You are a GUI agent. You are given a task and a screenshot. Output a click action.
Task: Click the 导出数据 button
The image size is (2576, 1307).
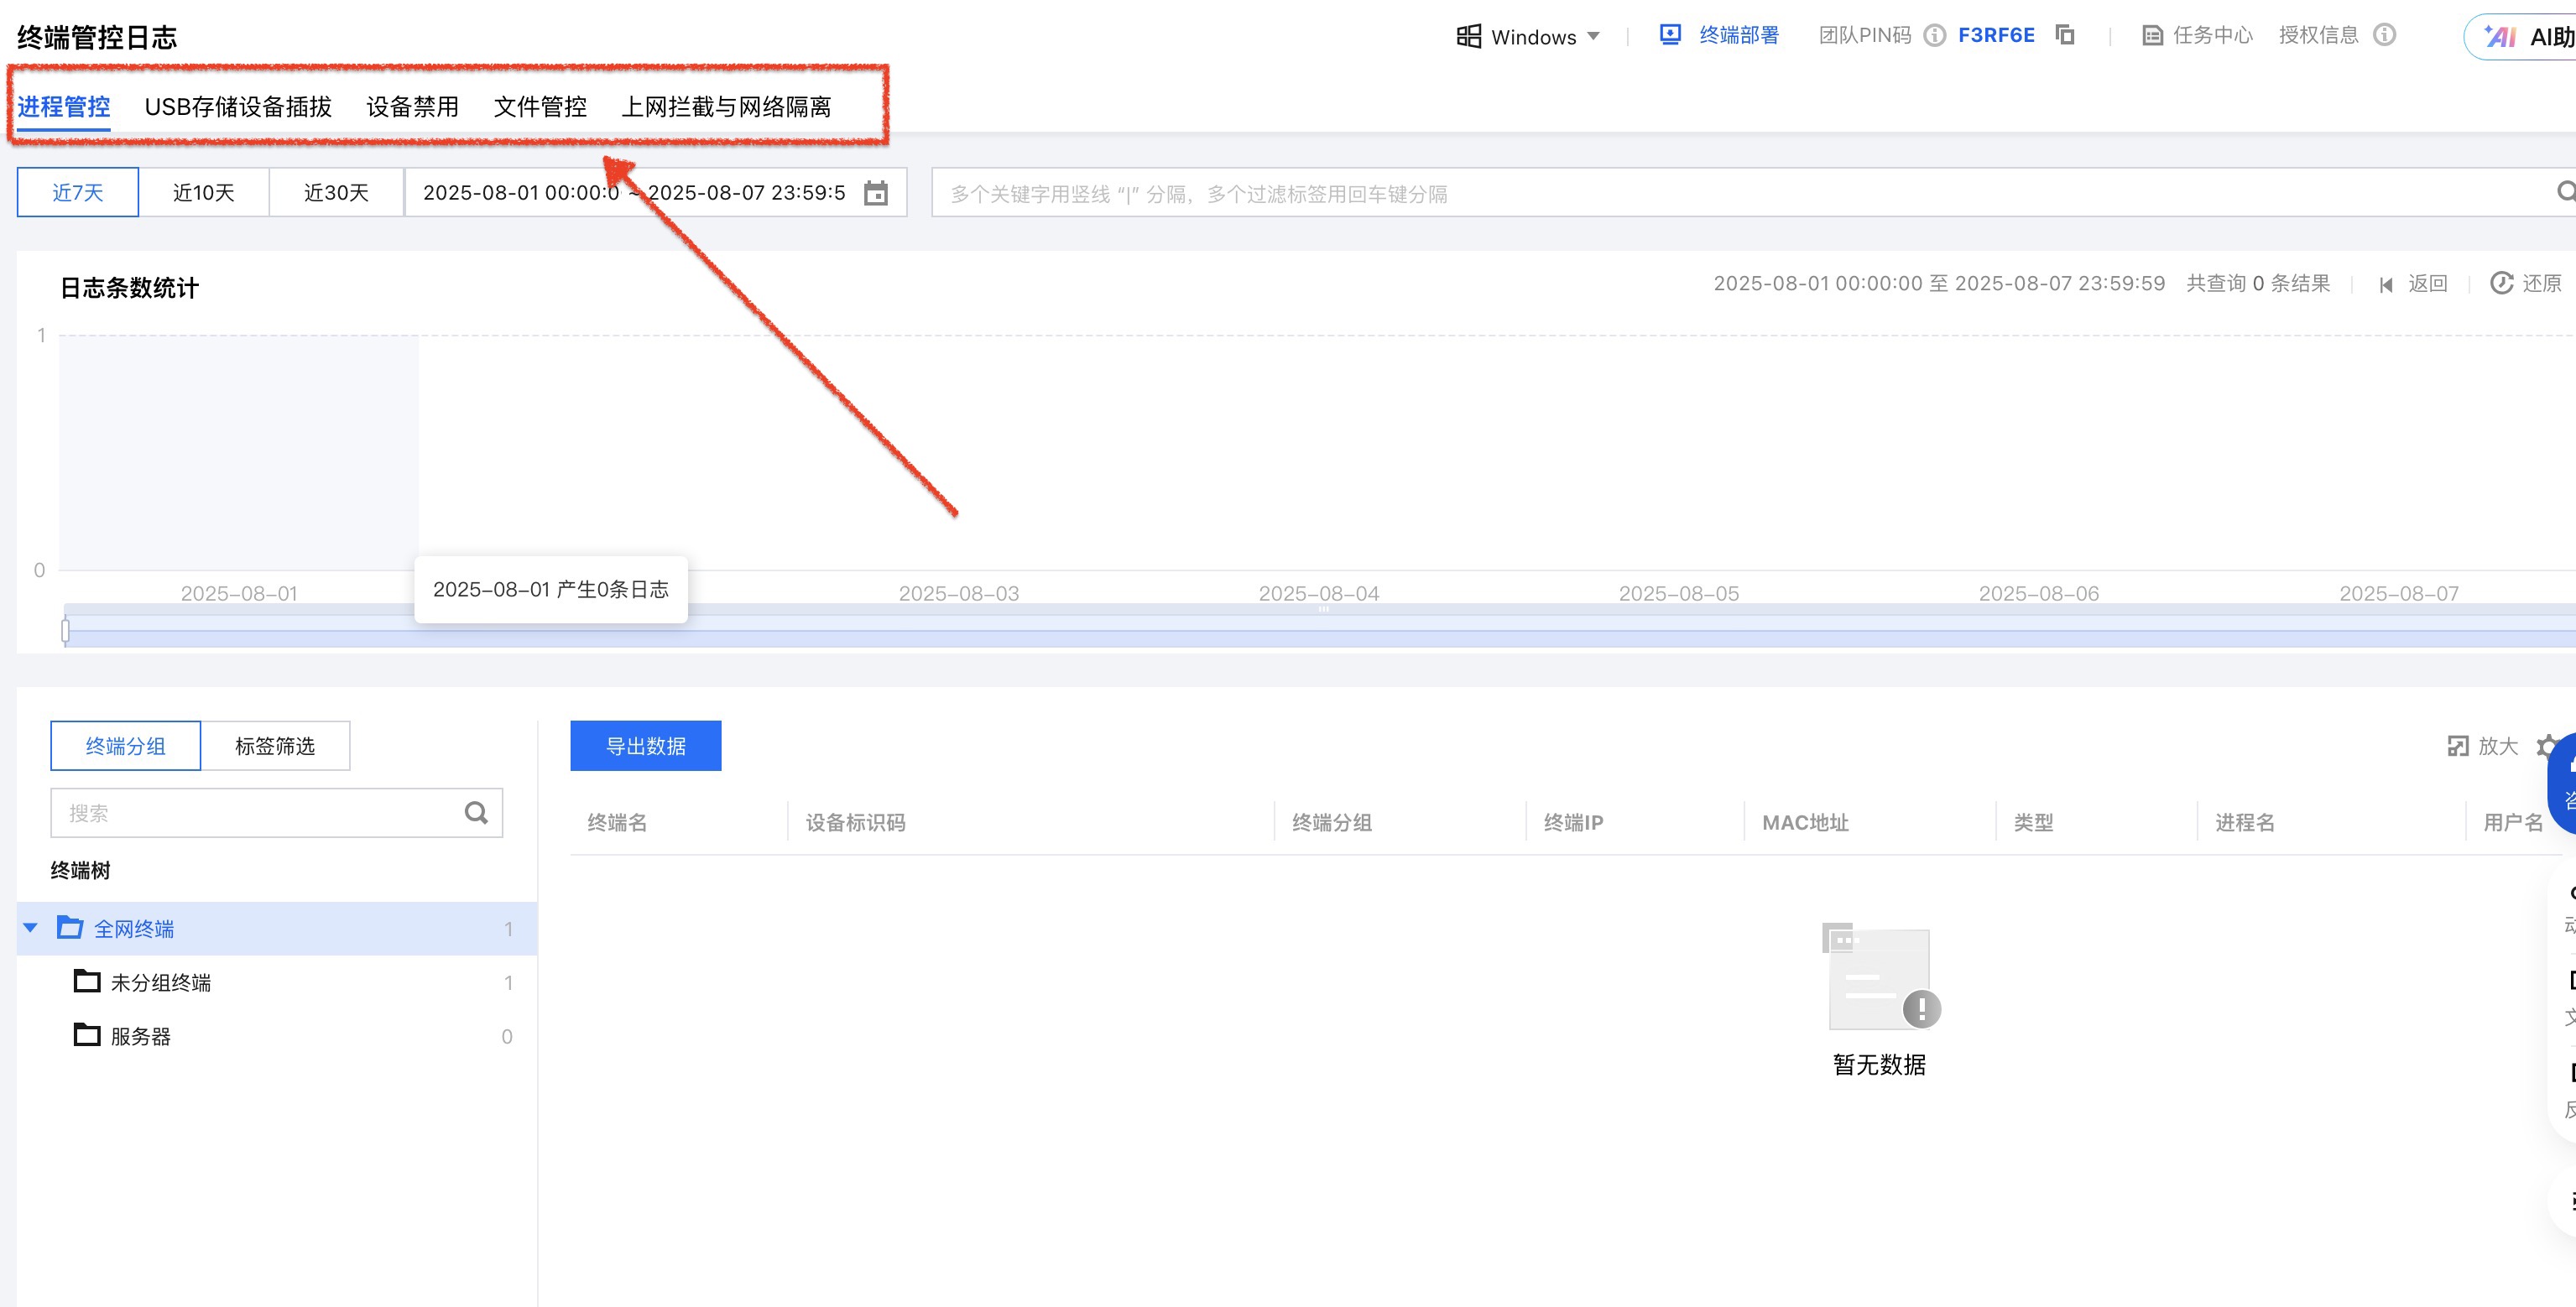tap(645, 746)
